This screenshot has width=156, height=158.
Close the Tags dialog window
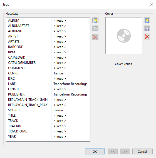(x=152, y=4)
